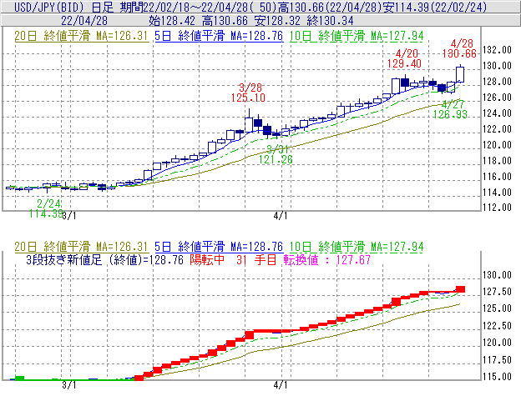Click the 4/28 white candlestick
The width and height of the screenshot is (521, 396).
click(460, 74)
